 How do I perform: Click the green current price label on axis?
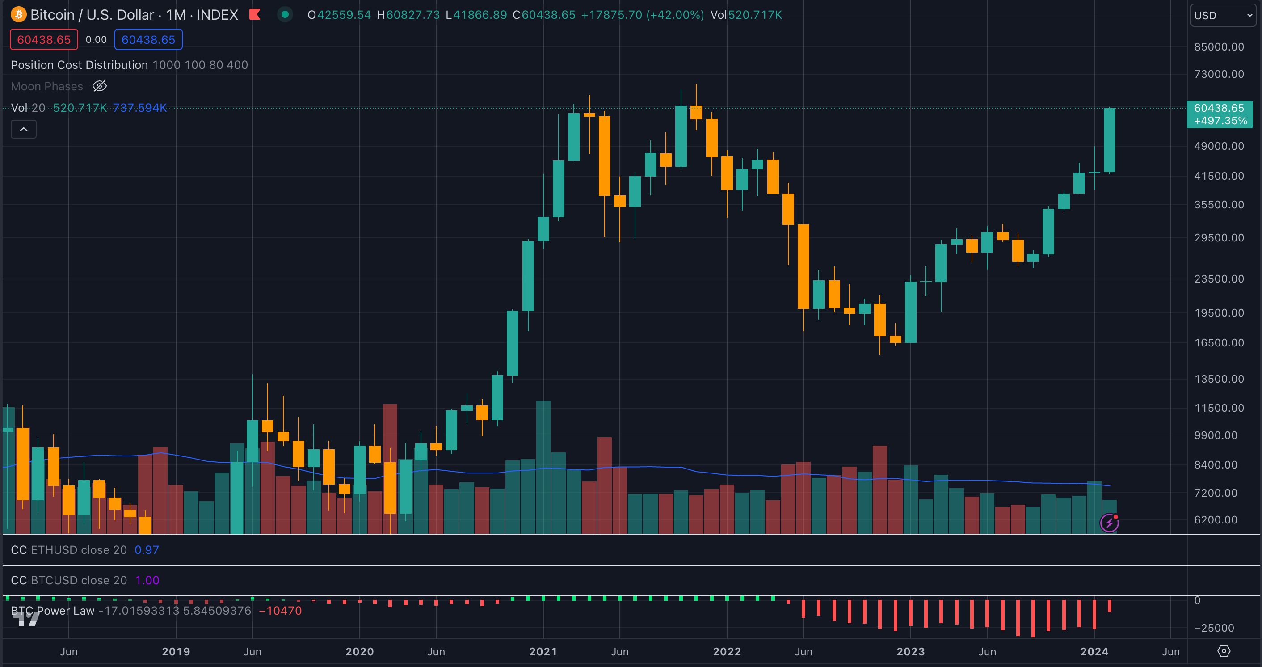pyautogui.click(x=1219, y=114)
